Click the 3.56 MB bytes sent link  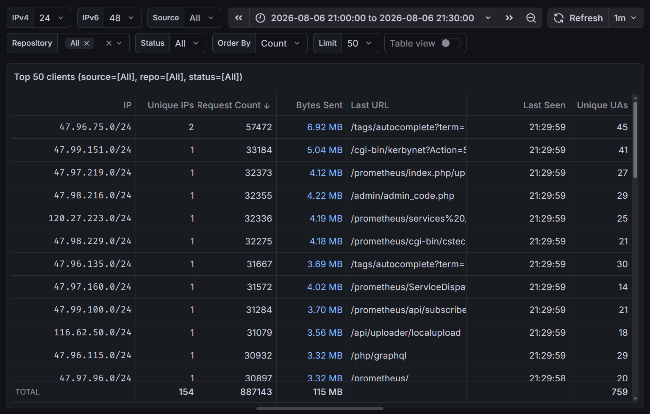325,332
